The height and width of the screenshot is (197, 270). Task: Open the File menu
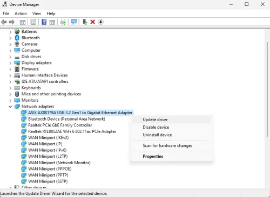pos(6,13)
